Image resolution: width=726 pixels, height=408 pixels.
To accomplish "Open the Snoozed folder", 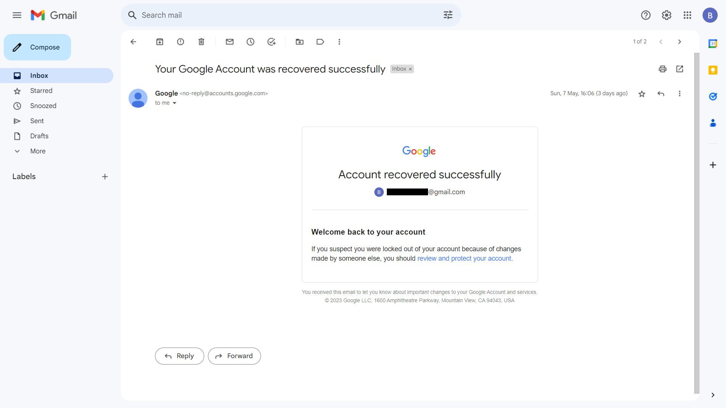I will [43, 106].
